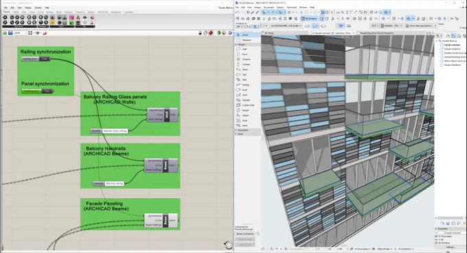
Task: Expand the More section of toolbox
Action: click(236, 134)
